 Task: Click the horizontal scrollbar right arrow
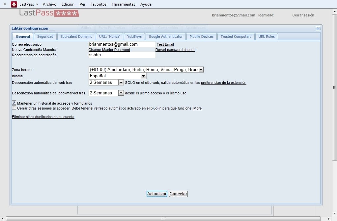pyautogui.click(x=329, y=219)
